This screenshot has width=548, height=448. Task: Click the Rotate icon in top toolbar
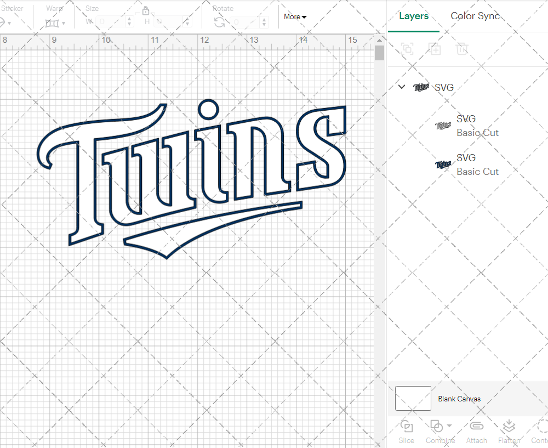pos(219,22)
